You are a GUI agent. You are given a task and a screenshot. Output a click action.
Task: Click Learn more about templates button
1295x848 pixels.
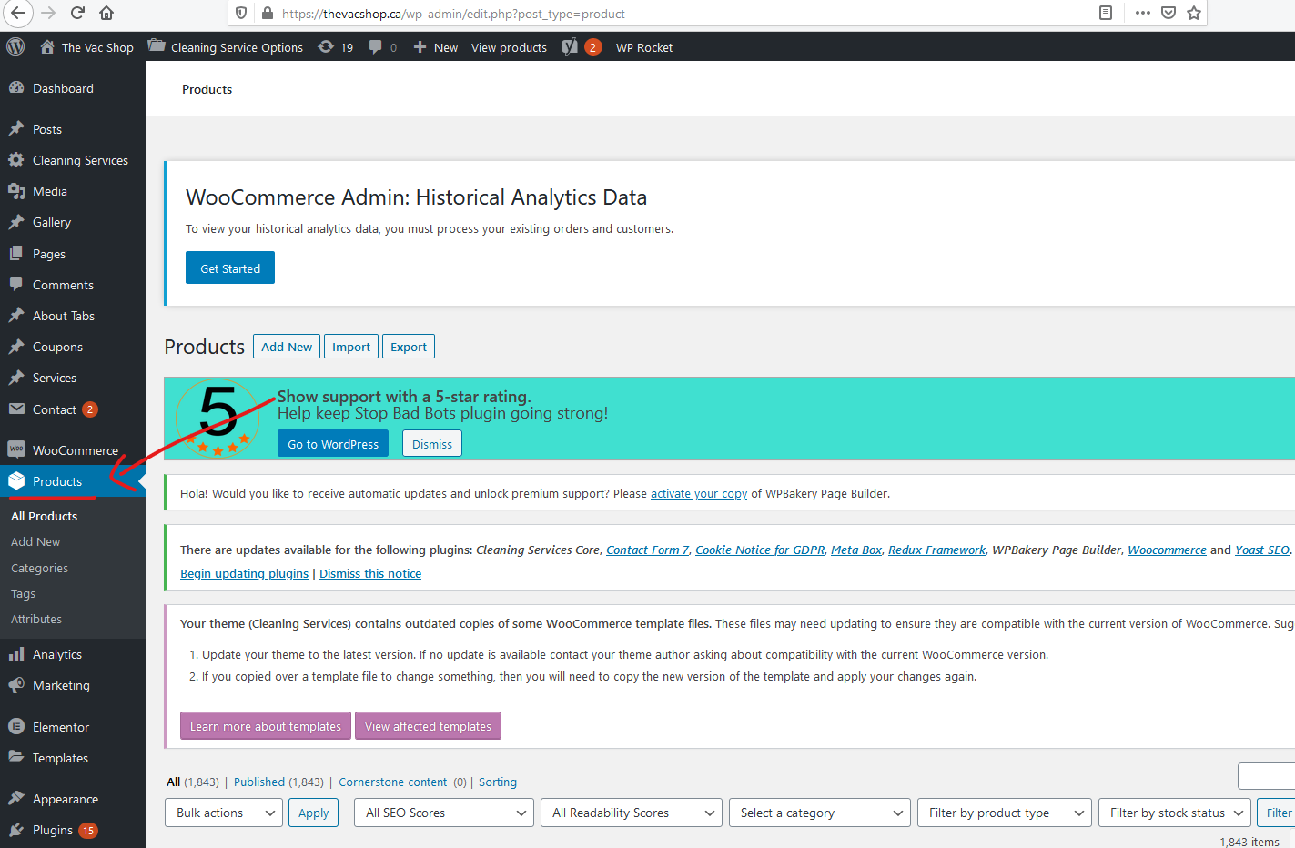[266, 726]
